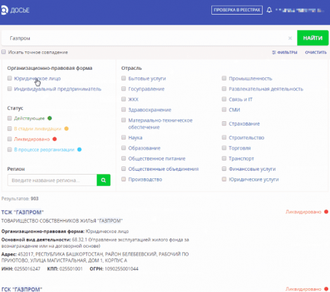The image size is (330, 292).
Task: Select Здравоохранение industry checkbox
Action: 124,109
